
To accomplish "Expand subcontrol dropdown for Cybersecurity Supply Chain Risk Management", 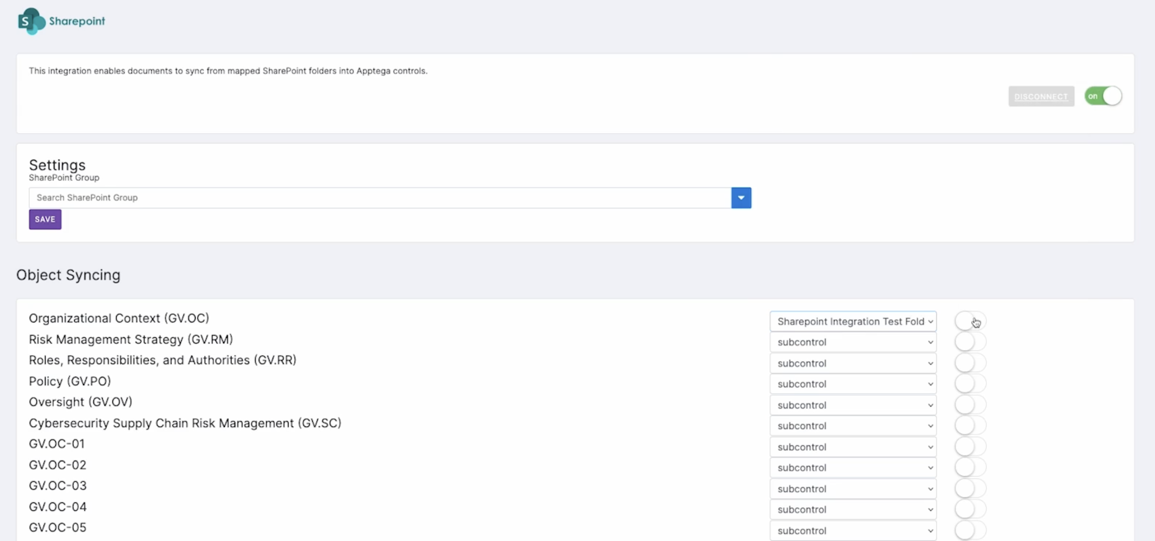I will pos(853,425).
